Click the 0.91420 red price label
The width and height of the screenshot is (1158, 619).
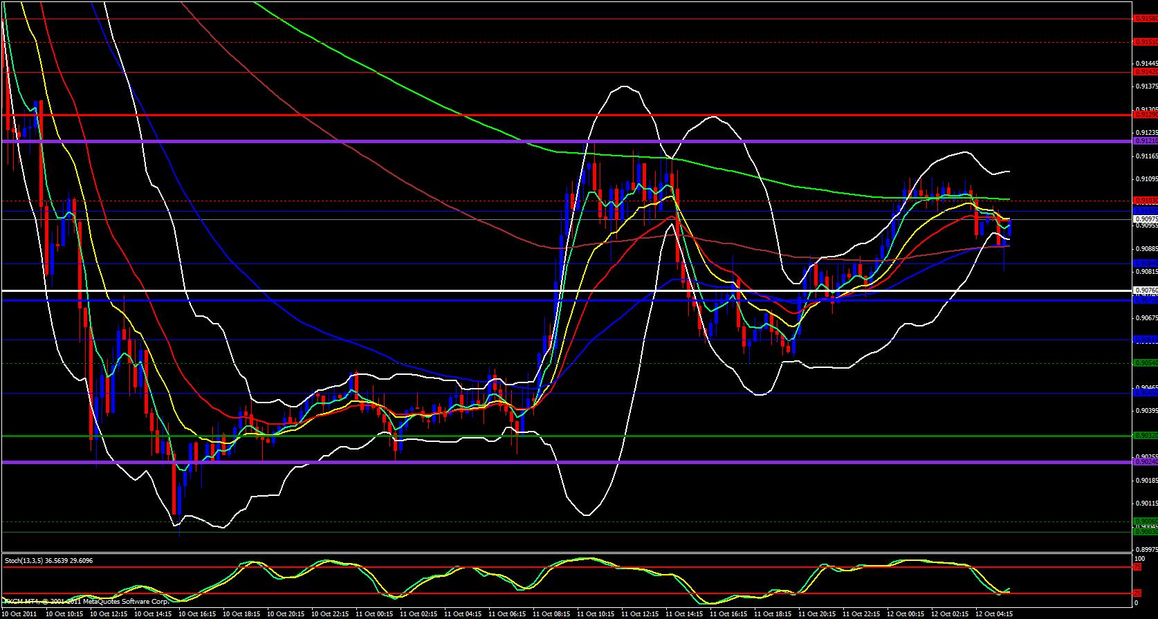[1145, 72]
